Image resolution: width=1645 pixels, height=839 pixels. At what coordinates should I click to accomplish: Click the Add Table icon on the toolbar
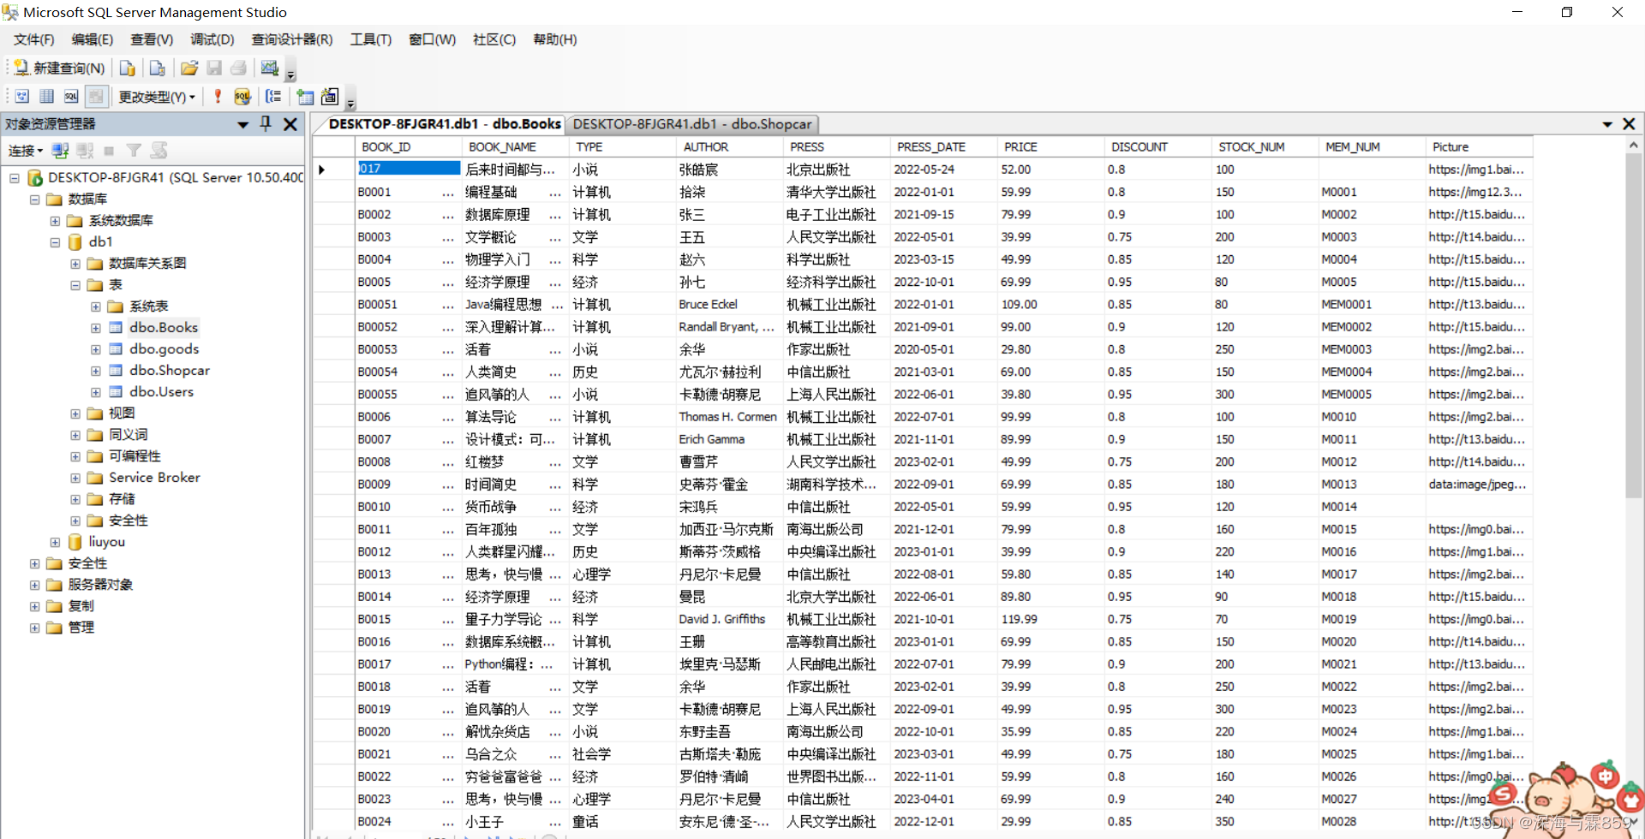click(305, 97)
